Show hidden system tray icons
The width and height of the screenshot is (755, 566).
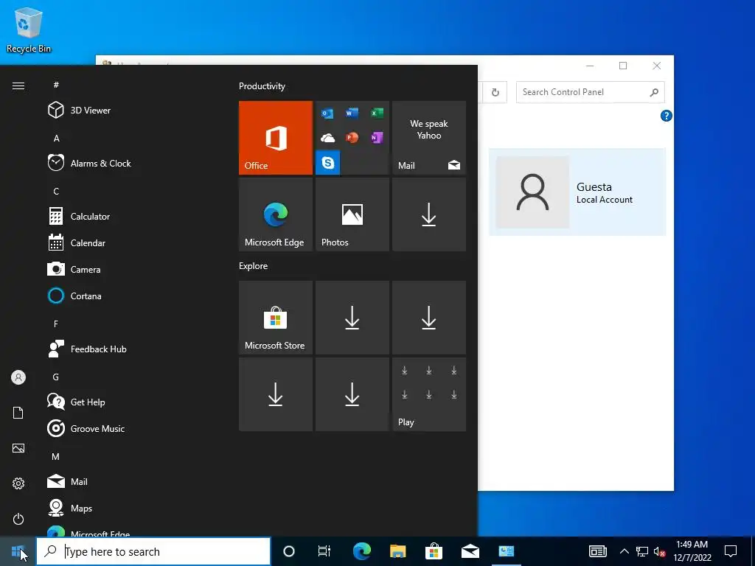click(624, 551)
